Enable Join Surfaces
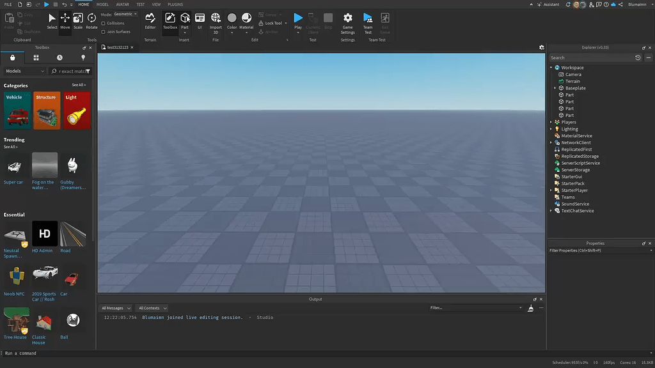Viewport: 655px width, 368px height. pos(102,31)
